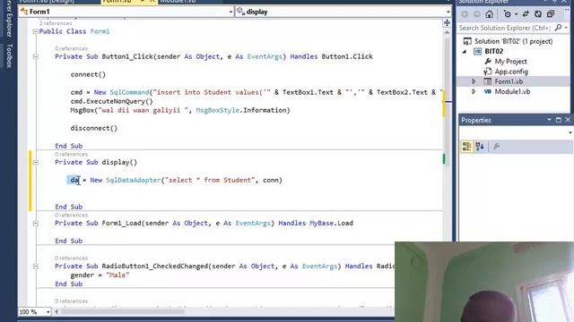Click the Refresh icon in Solution Explorer
The image size is (574, 322).
tap(538, 14)
